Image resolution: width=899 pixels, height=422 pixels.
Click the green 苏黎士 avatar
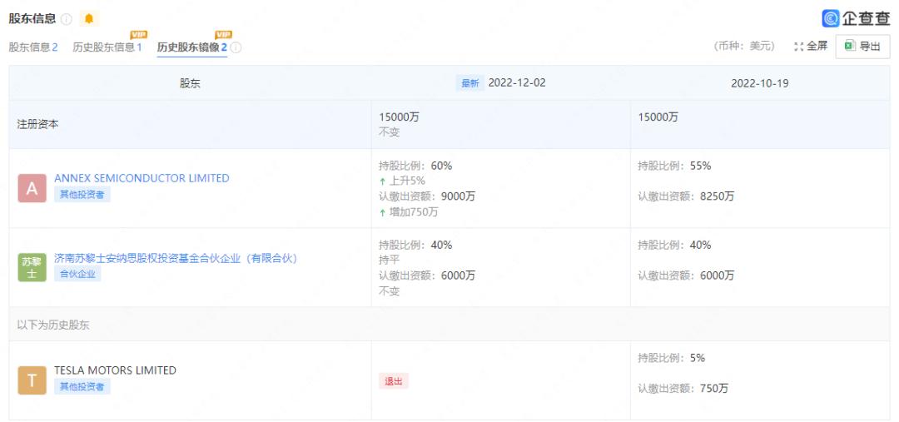tap(32, 267)
